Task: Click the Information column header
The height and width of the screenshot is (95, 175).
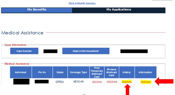Action: (x=145, y=72)
